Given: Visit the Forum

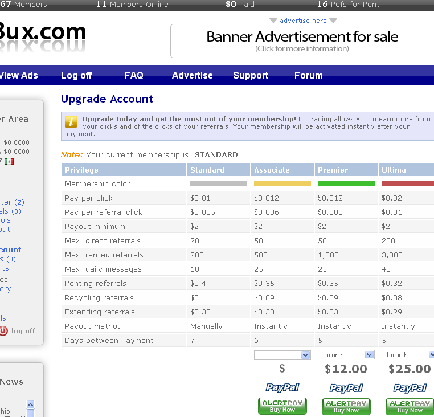Looking at the screenshot, I should (309, 75).
